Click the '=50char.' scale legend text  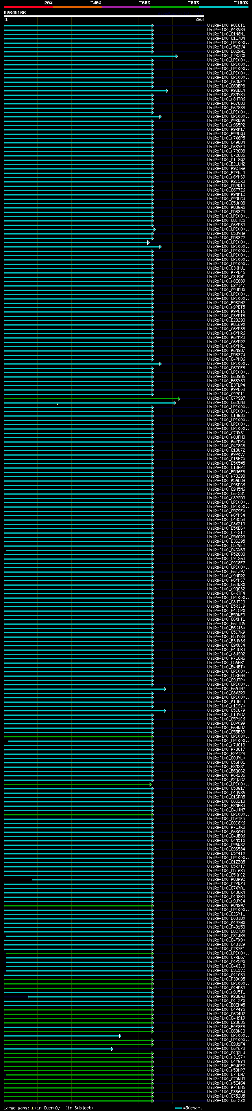point(193,1108)
